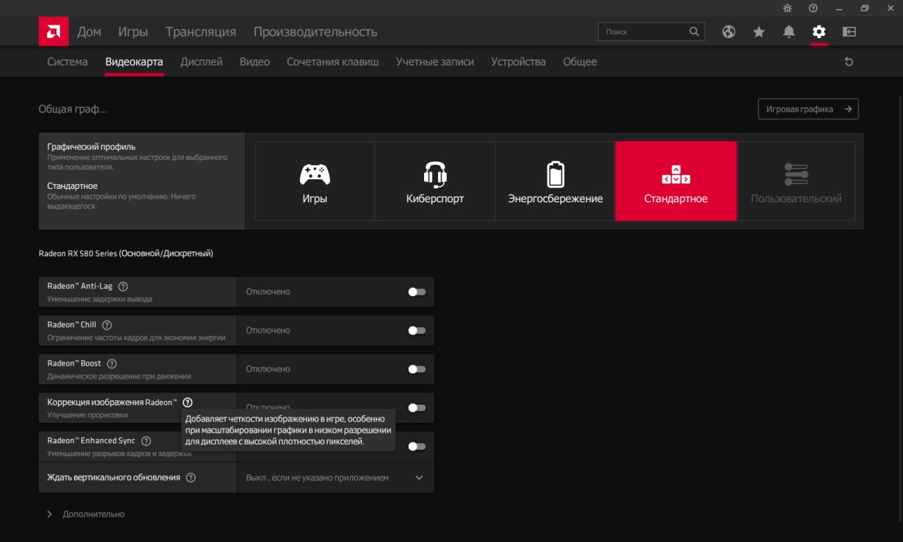Screen dimensions: 903x542
Task: Expand the Дополнительно section
Action: [85, 515]
